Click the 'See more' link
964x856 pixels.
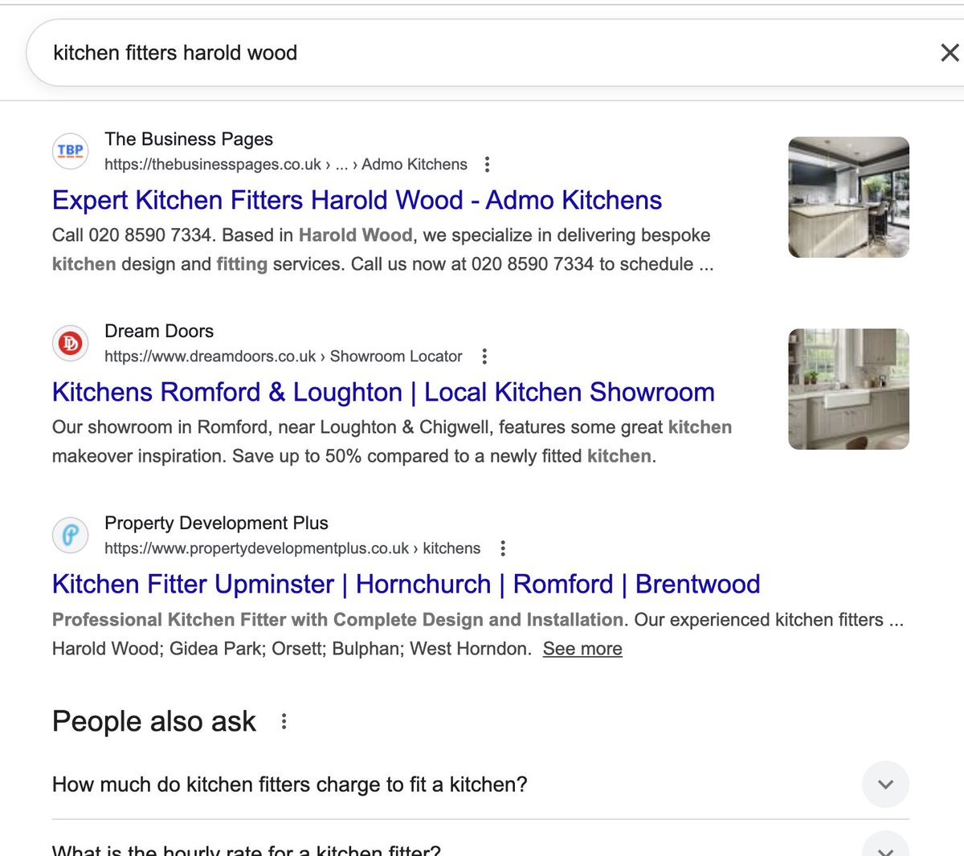coord(582,649)
